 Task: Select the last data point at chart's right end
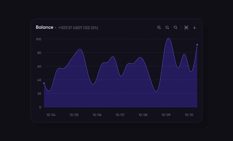[x=197, y=45]
